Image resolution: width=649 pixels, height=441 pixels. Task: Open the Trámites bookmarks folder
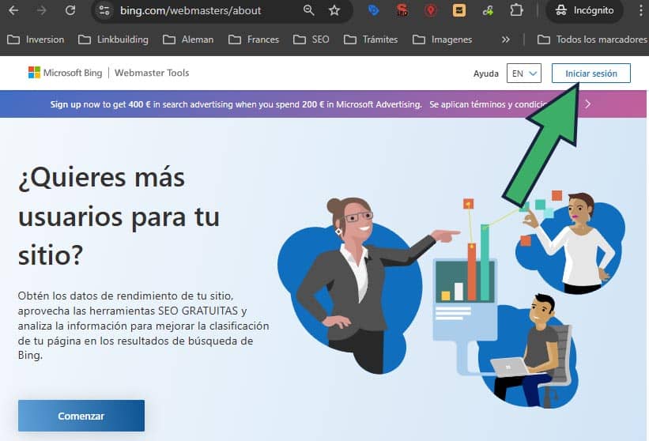tap(371, 40)
